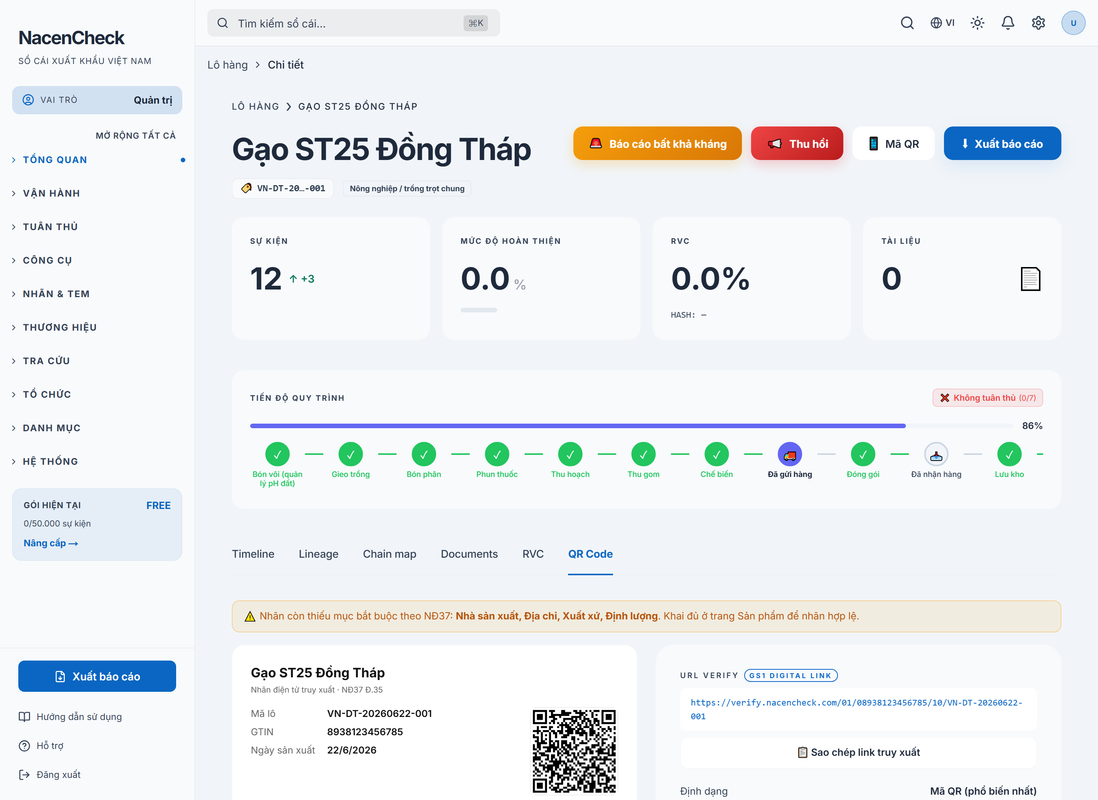The width and height of the screenshot is (1098, 800).
Task: Click Mở rộng tất cả link
Action: pyautogui.click(x=135, y=136)
